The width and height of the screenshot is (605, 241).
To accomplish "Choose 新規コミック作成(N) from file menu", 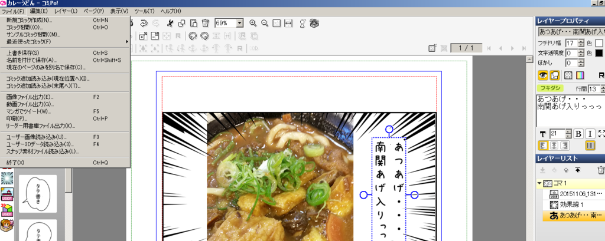I will pos(66,20).
